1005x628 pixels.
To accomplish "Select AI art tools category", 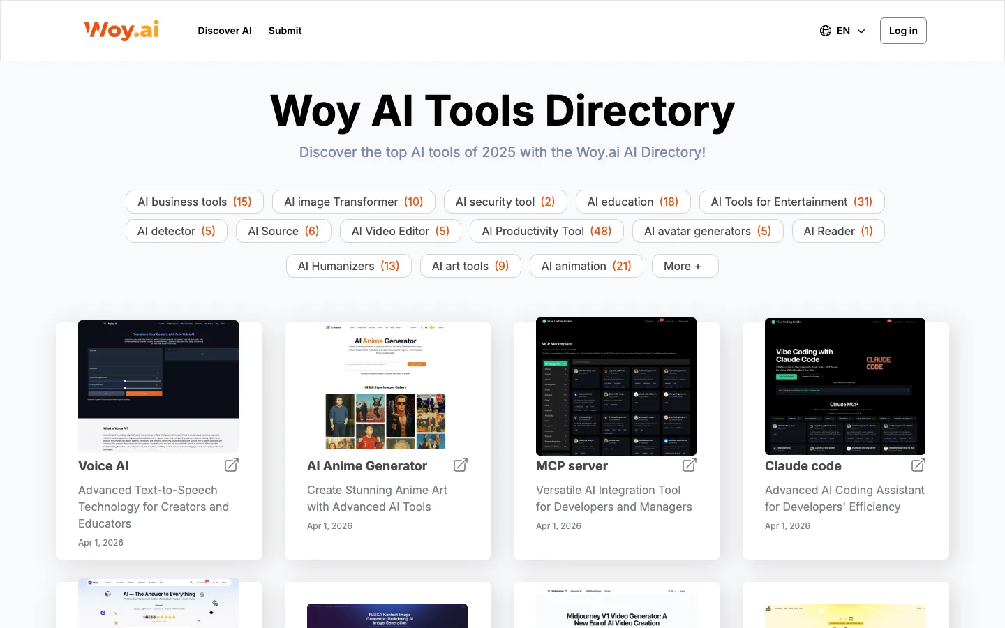I will (x=470, y=266).
